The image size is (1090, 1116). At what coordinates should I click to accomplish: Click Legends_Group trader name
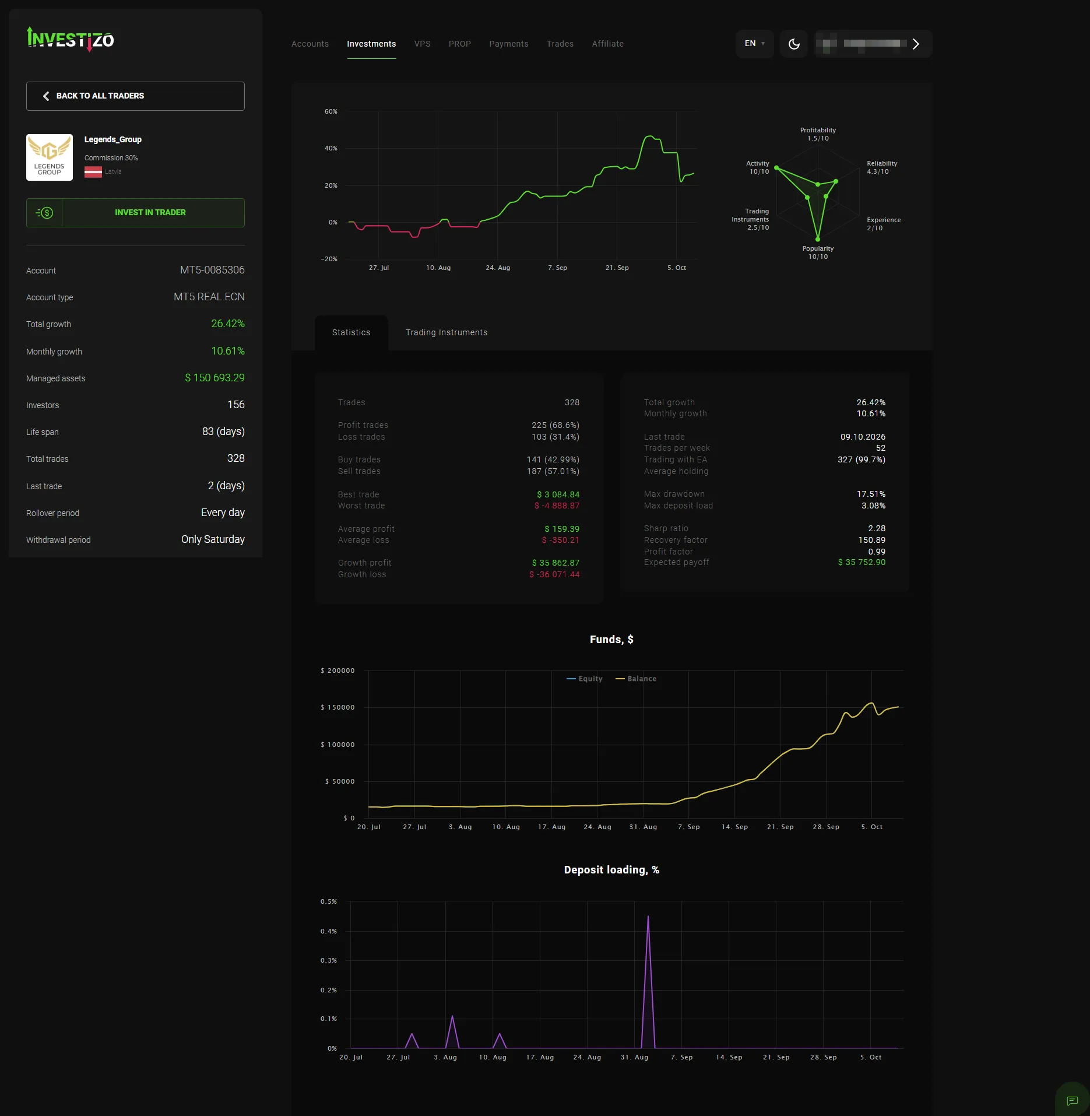113,139
